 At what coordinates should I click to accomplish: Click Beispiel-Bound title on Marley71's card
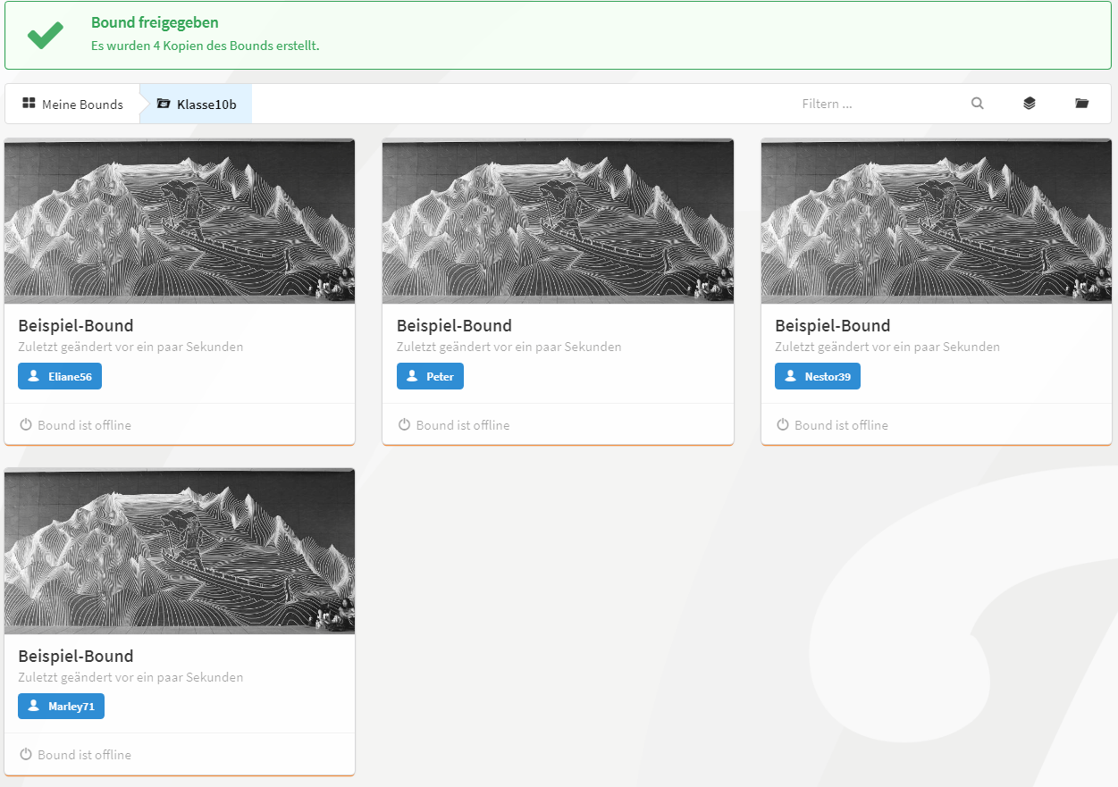(x=76, y=656)
